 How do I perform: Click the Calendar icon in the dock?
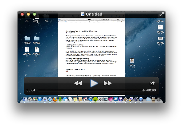[85, 99]
